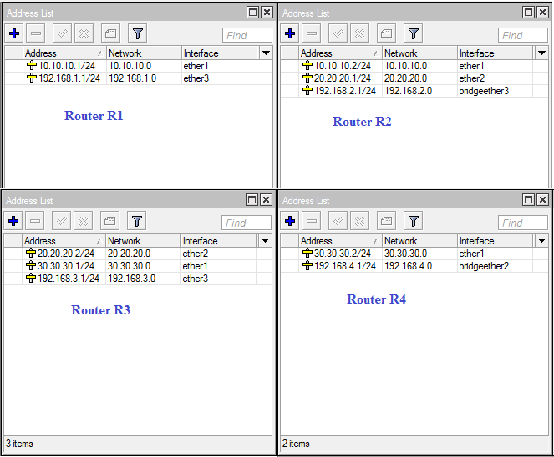Select address 10.10.10.1/24 row

coord(138,66)
